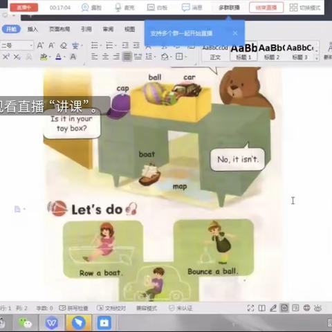Close the blue multi-group tooltip
This screenshot has width=332, height=332.
235,33
